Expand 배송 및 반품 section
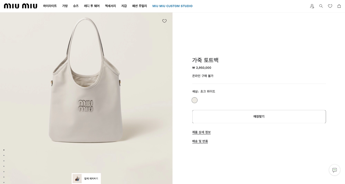Image resolution: width=345 pixels, height=184 pixels. (x=200, y=141)
